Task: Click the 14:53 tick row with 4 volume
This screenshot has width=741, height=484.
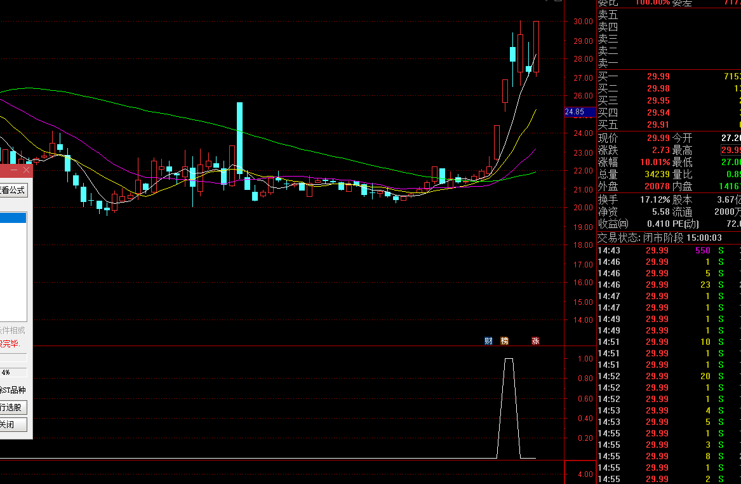Action: (x=669, y=410)
